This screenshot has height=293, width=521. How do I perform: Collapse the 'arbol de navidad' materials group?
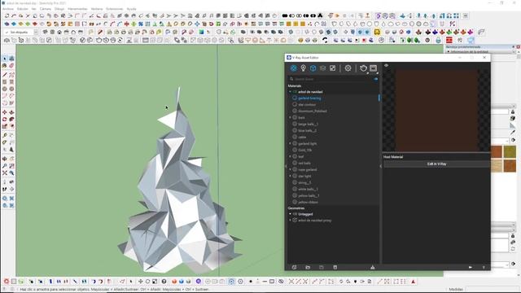(x=290, y=92)
